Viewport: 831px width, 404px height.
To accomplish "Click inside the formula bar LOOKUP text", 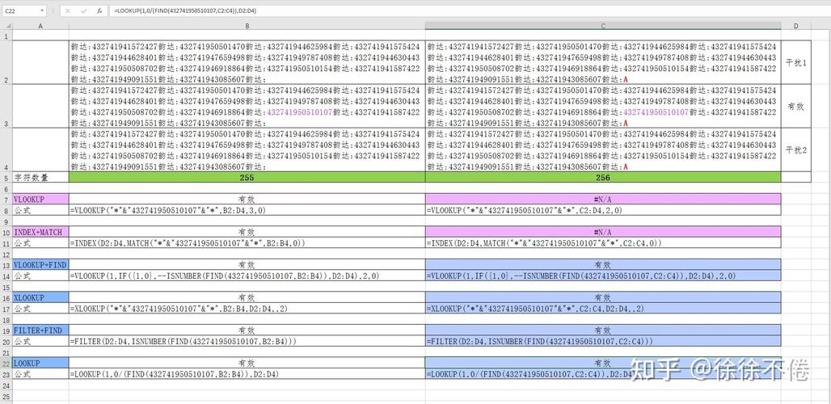I will point(185,11).
